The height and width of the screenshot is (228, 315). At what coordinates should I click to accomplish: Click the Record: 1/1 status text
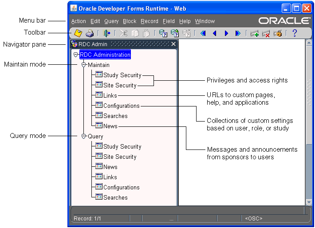point(87,219)
